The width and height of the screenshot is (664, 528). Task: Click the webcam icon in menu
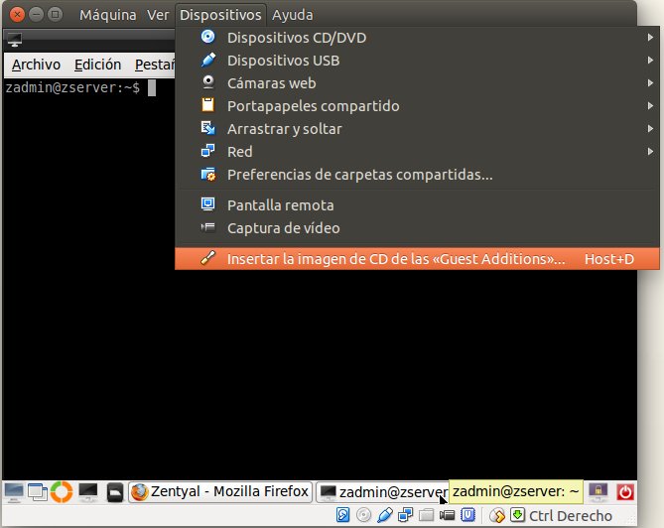click(x=207, y=81)
